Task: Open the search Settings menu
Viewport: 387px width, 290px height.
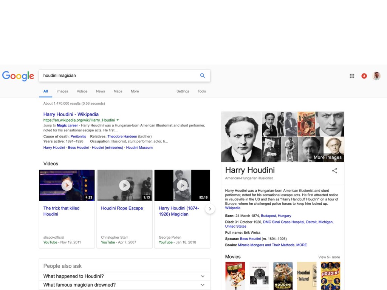Action: point(183,91)
